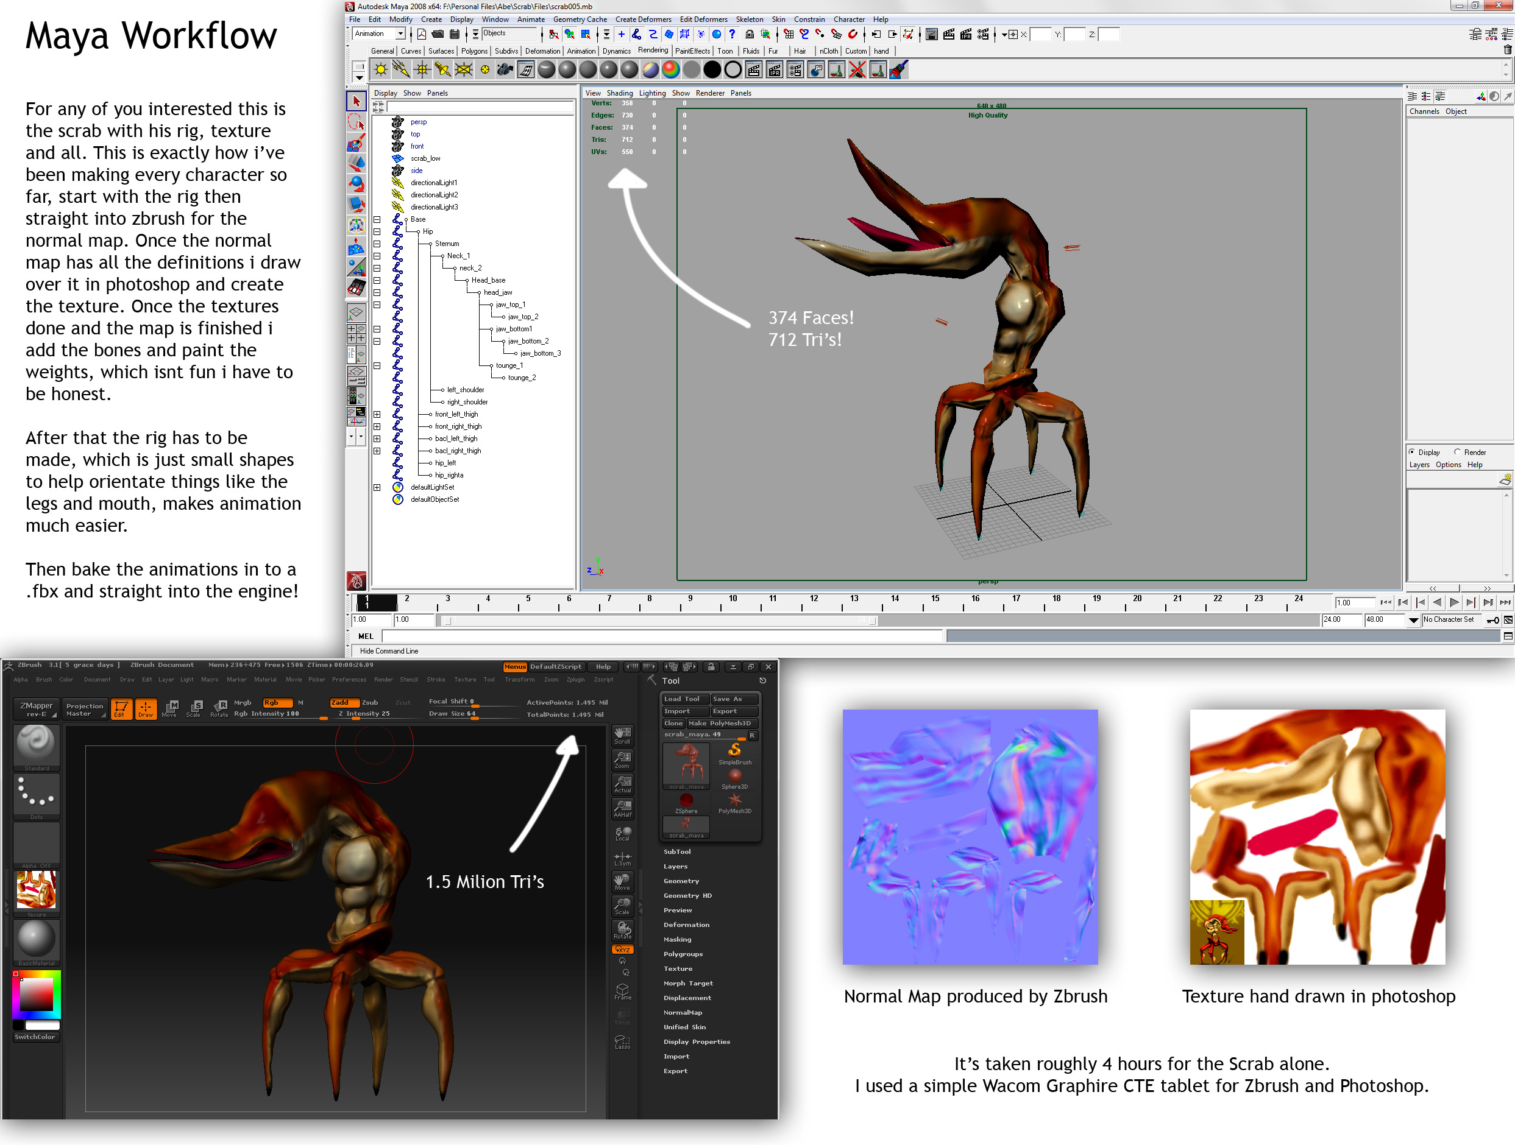Image resolution: width=1515 pixels, height=1145 pixels.
Task: Select the Render radio button
Action: point(1458,452)
